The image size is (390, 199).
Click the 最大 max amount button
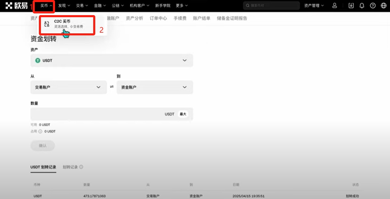tap(183, 114)
